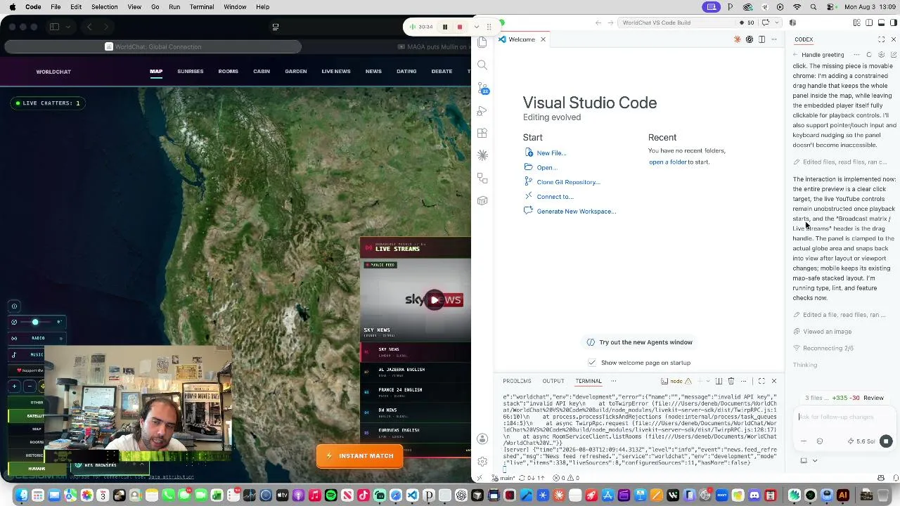Open the Search view in VS Code
This screenshot has width=900, height=506.
[482, 65]
